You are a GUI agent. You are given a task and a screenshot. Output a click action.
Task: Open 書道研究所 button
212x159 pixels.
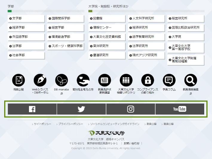(x=107, y=55)
